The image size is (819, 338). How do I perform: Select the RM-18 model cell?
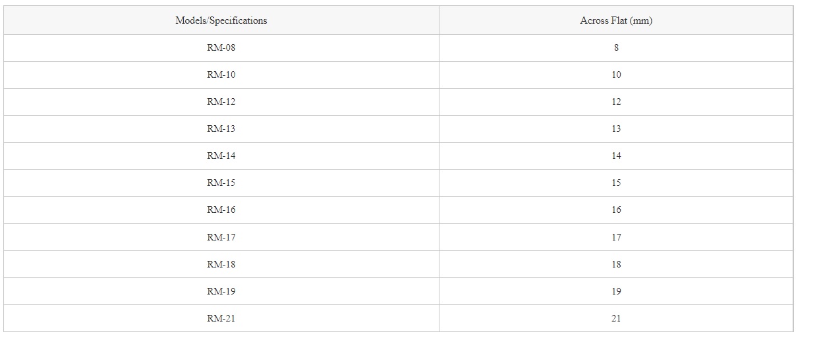point(221,264)
